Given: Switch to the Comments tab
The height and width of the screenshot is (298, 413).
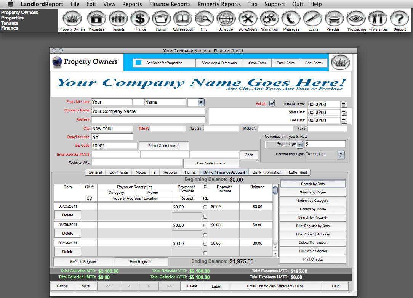Looking at the screenshot, I should pyautogui.click(x=118, y=172).
